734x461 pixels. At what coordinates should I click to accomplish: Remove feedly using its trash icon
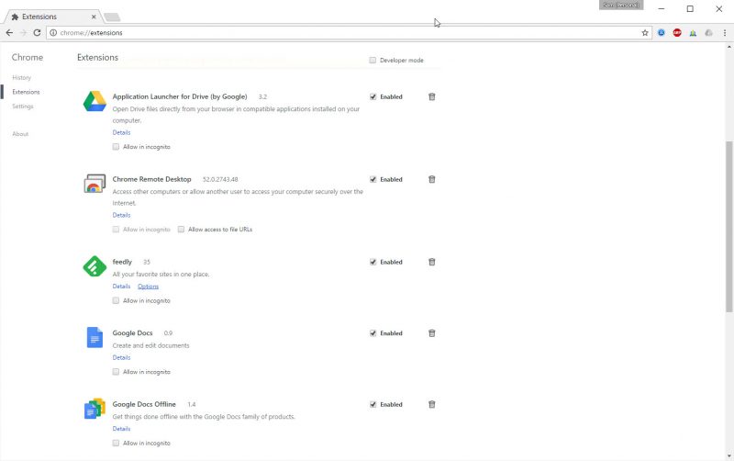[x=432, y=262]
